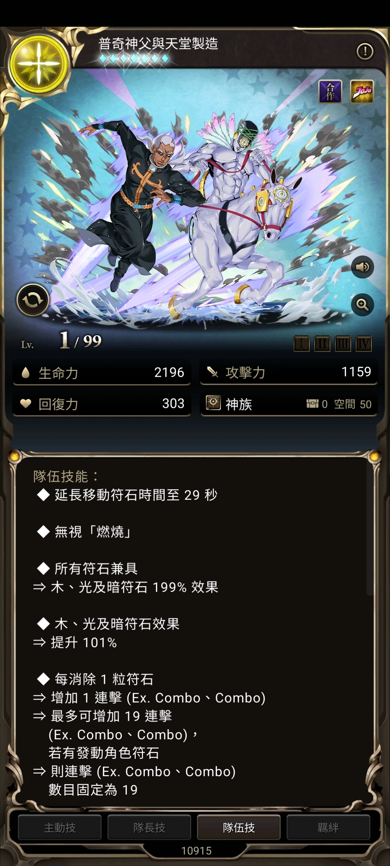Toggle refinement level IV

(364, 344)
